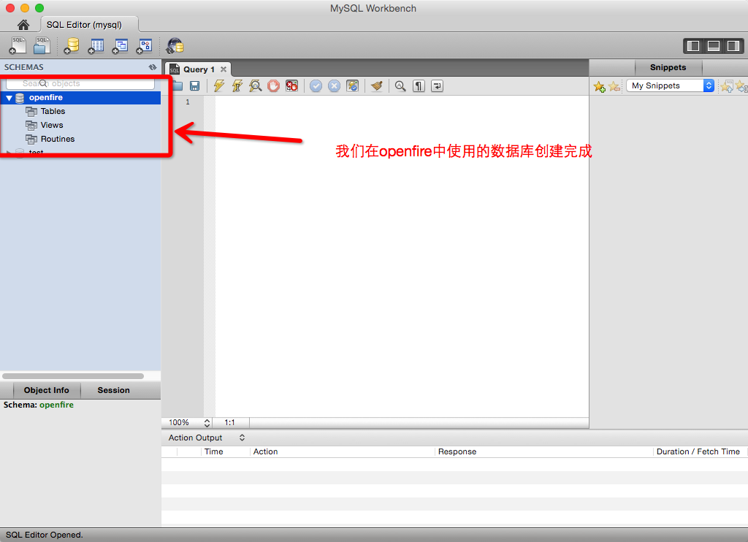Toggle the right Snippets sidebar visibility
The height and width of the screenshot is (542, 748).
click(x=733, y=46)
